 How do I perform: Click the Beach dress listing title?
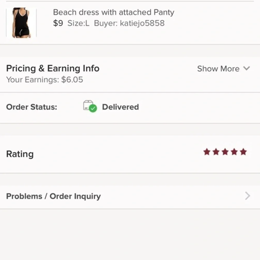(x=113, y=12)
